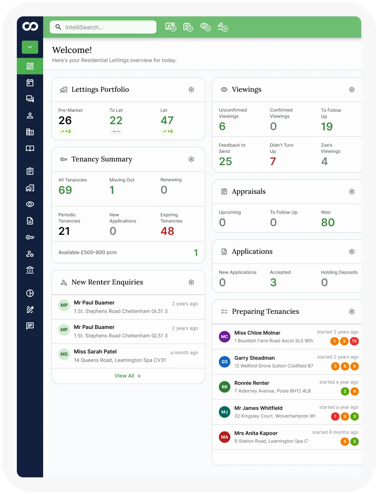Open Applications panel settings gear
This screenshot has width=378, height=494.
[x=352, y=252]
